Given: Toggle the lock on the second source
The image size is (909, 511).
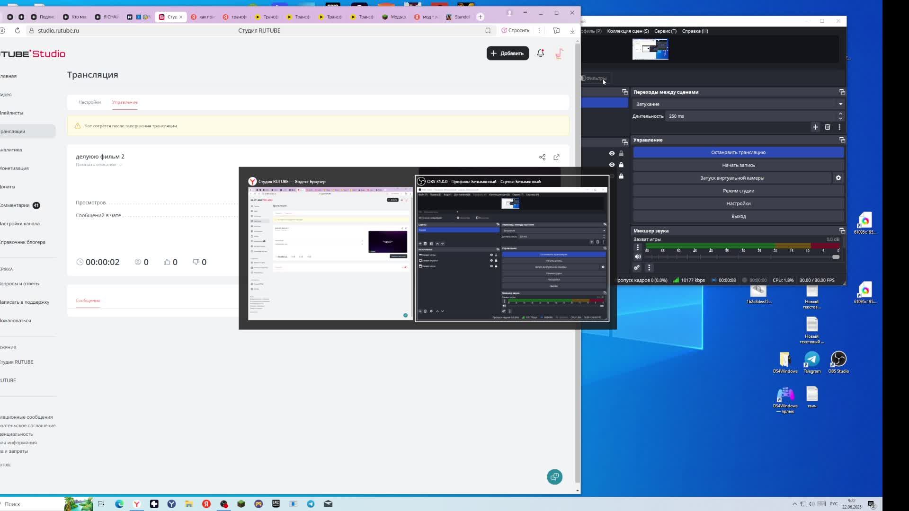Looking at the screenshot, I should click(621, 165).
